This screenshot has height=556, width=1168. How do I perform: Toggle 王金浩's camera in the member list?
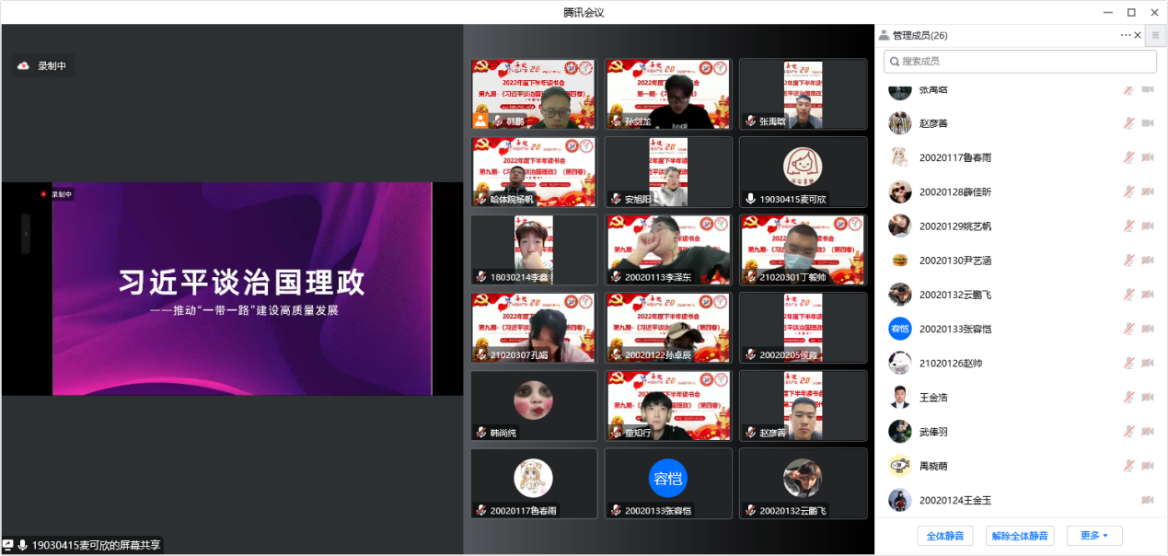1148,398
